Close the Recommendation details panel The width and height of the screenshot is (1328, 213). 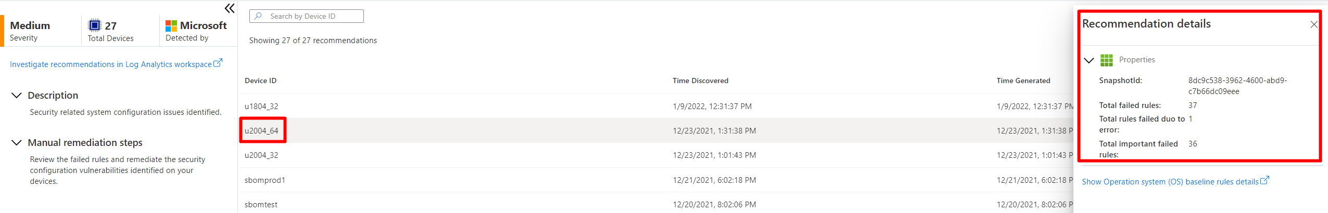pos(1313,24)
